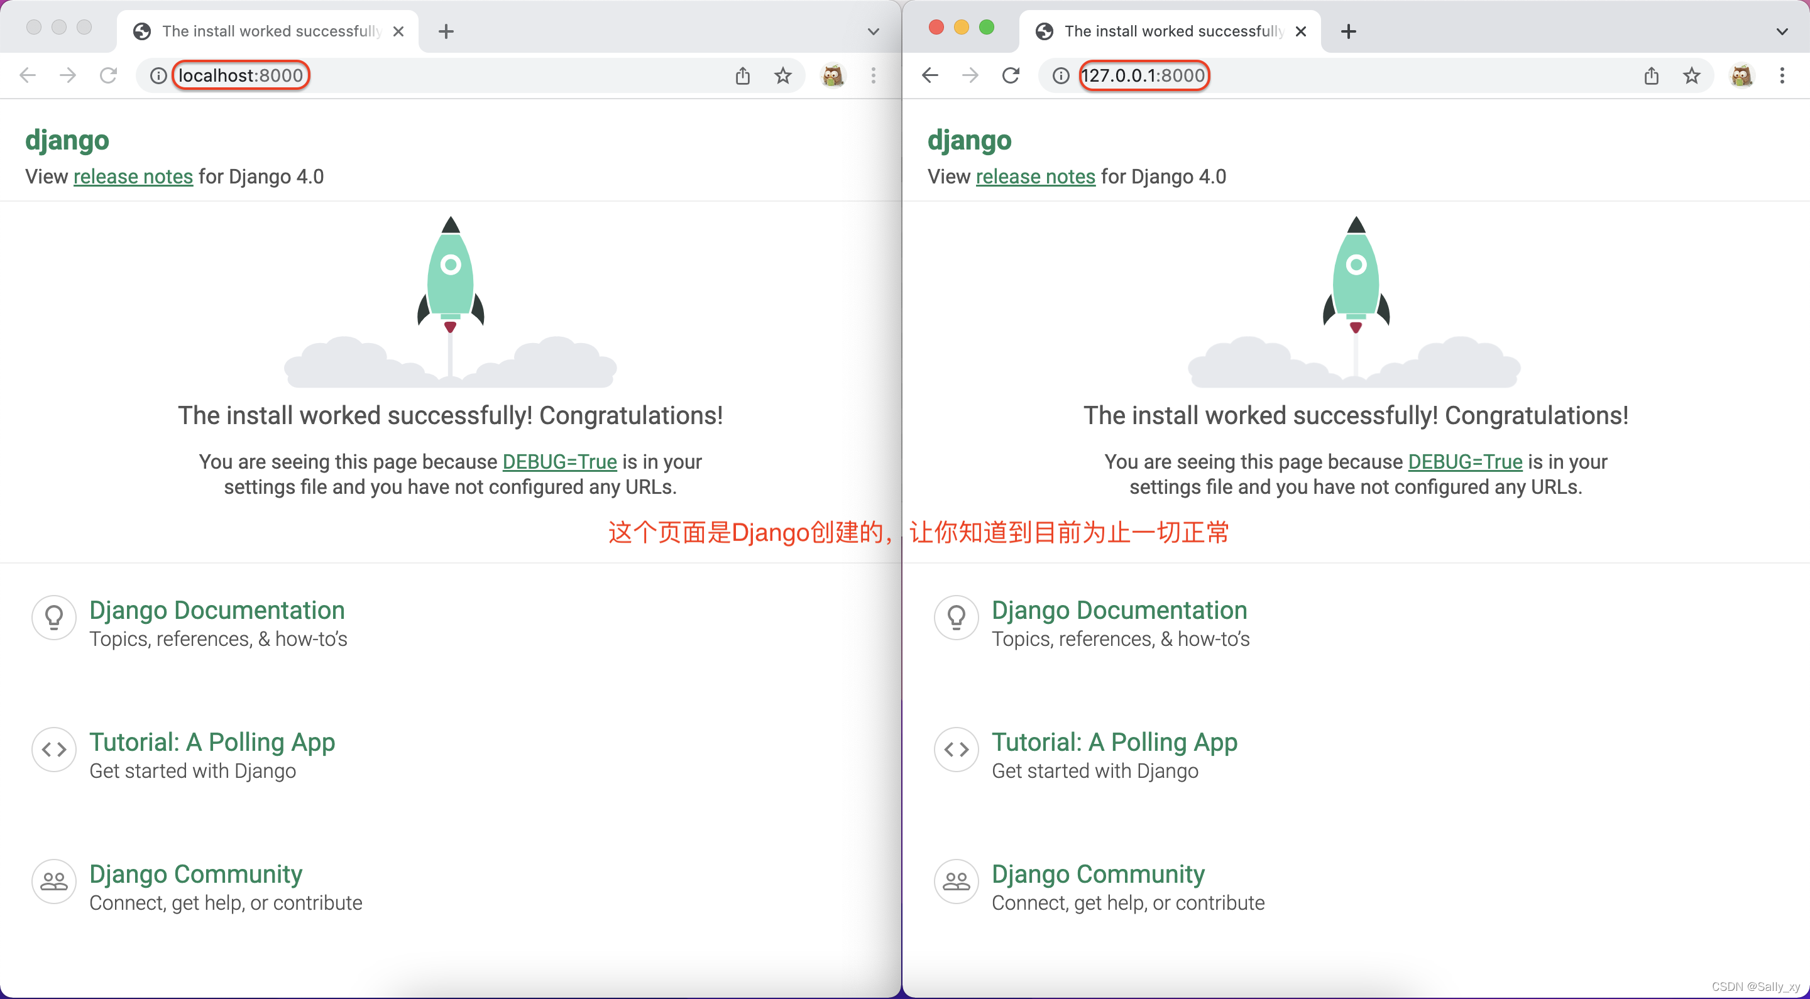Visit Django Community link in 127.0.0.1 window
The image size is (1810, 999).
tap(1098, 874)
